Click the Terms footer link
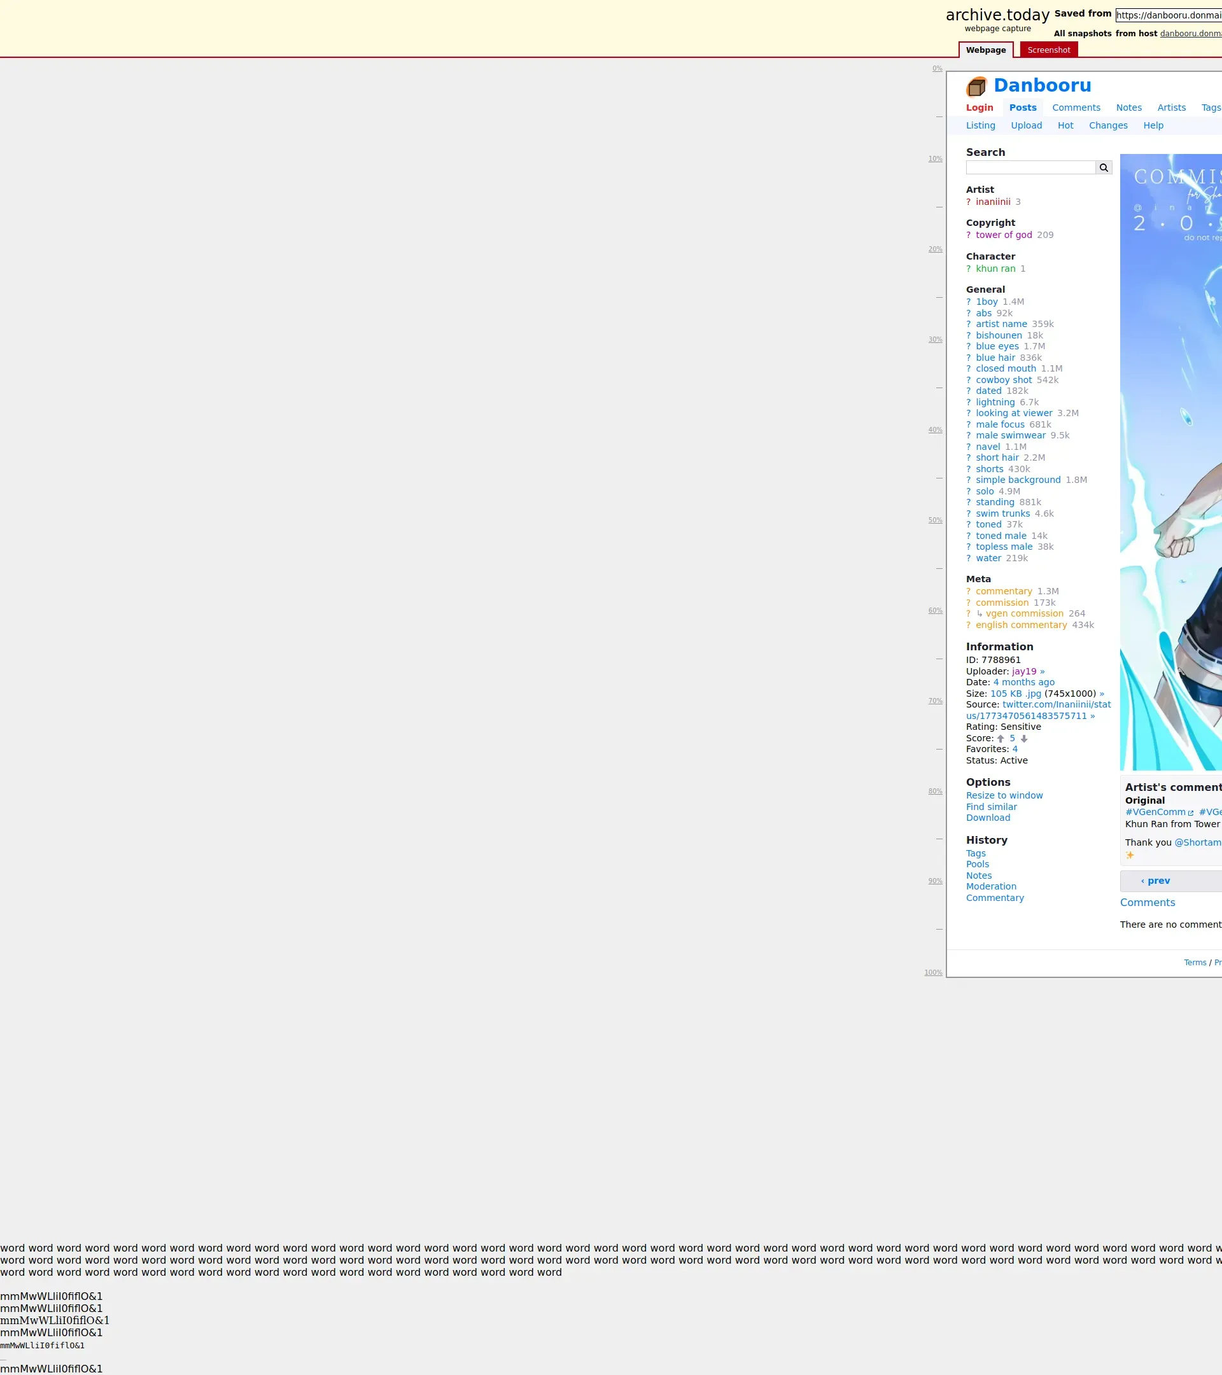This screenshot has height=1375, width=1222. point(1195,963)
